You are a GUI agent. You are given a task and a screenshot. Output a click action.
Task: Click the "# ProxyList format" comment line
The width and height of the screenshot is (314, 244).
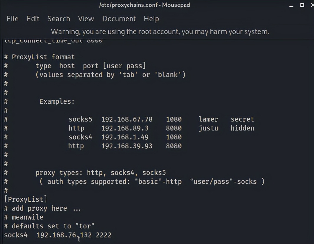(40, 57)
